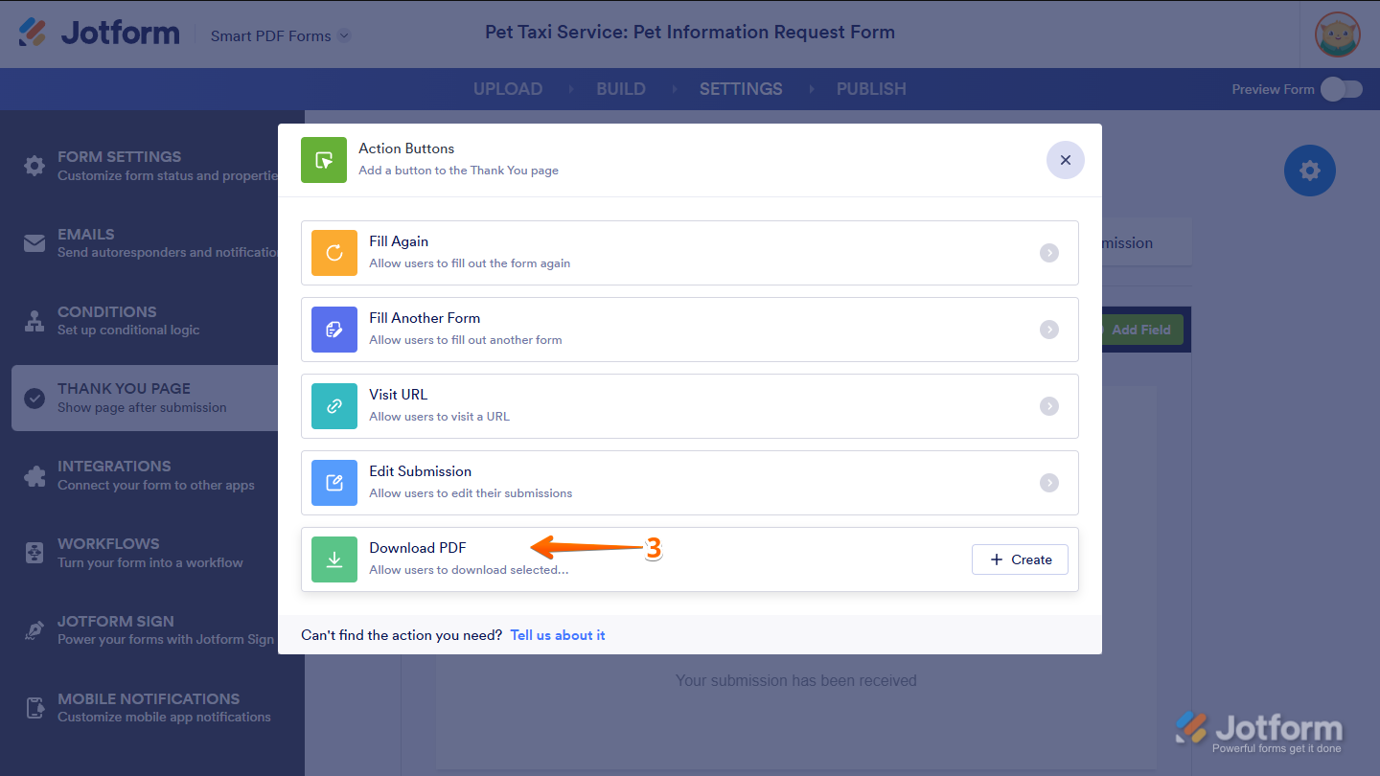The height and width of the screenshot is (776, 1380).
Task: Go to the PUBLISH tab
Action: pyautogui.click(x=871, y=89)
